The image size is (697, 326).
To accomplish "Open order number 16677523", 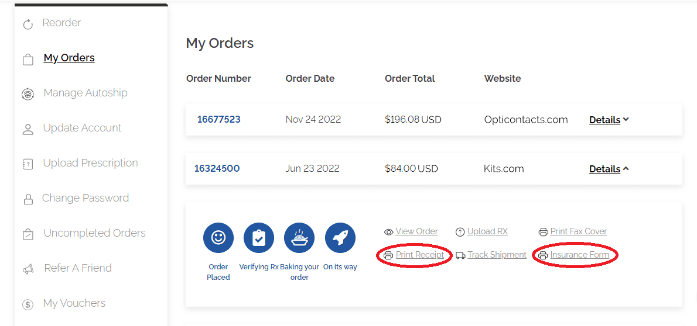I will tap(218, 120).
